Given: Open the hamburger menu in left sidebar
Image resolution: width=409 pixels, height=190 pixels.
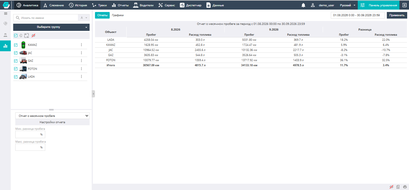Looking at the screenshot, I should click(5, 13).
